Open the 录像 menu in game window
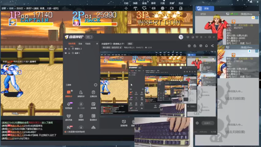The image size is (261, 147). pyautogui.click(x=172, y=3)
